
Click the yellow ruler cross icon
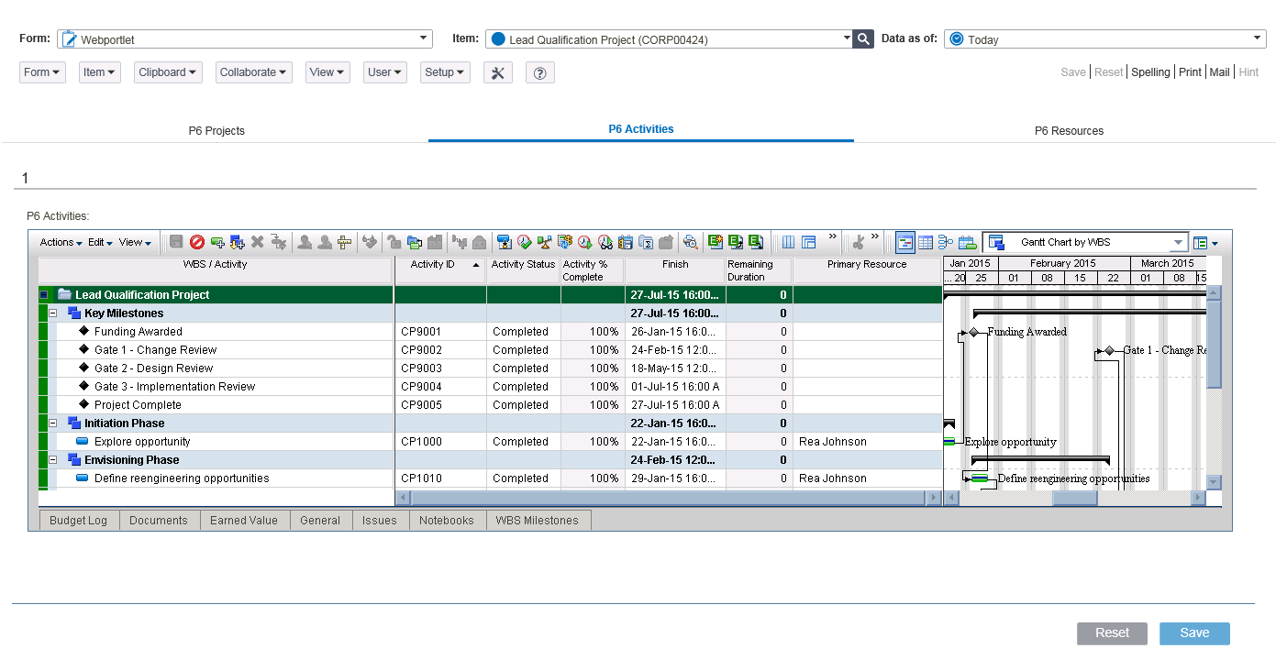click(x=345, y=242)
